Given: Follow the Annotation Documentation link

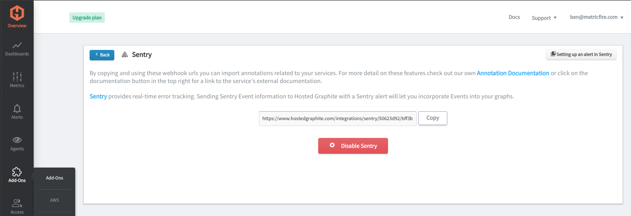Looking at the screenshot, I should [x=513, y=73].
